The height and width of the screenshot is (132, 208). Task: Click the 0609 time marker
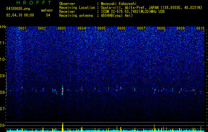click(x=181, y=28)
